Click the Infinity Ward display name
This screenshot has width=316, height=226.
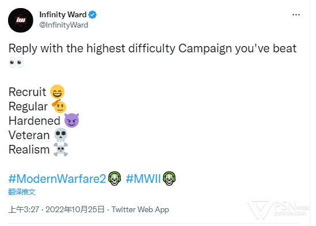[x=63, y=14]
